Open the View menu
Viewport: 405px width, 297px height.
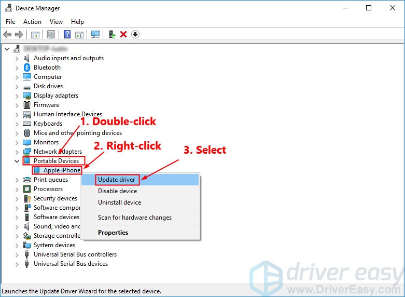(x=56, y=22)
